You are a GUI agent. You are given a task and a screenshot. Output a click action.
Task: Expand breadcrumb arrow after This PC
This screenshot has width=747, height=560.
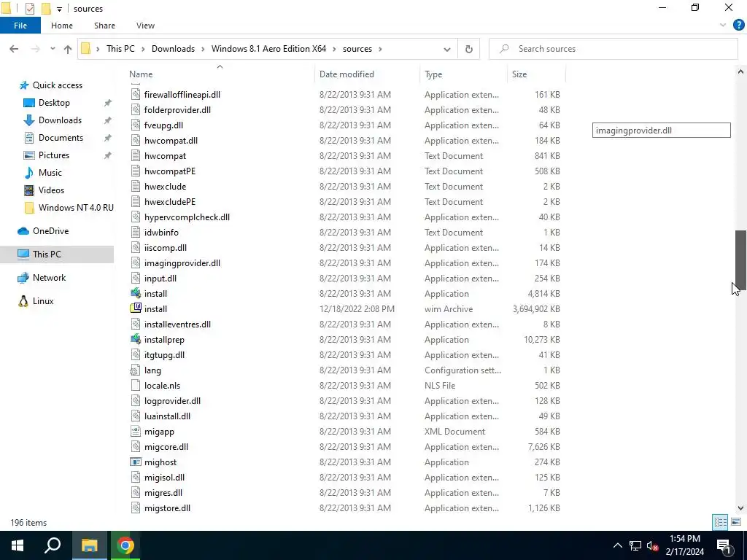[x=144, y=49]
